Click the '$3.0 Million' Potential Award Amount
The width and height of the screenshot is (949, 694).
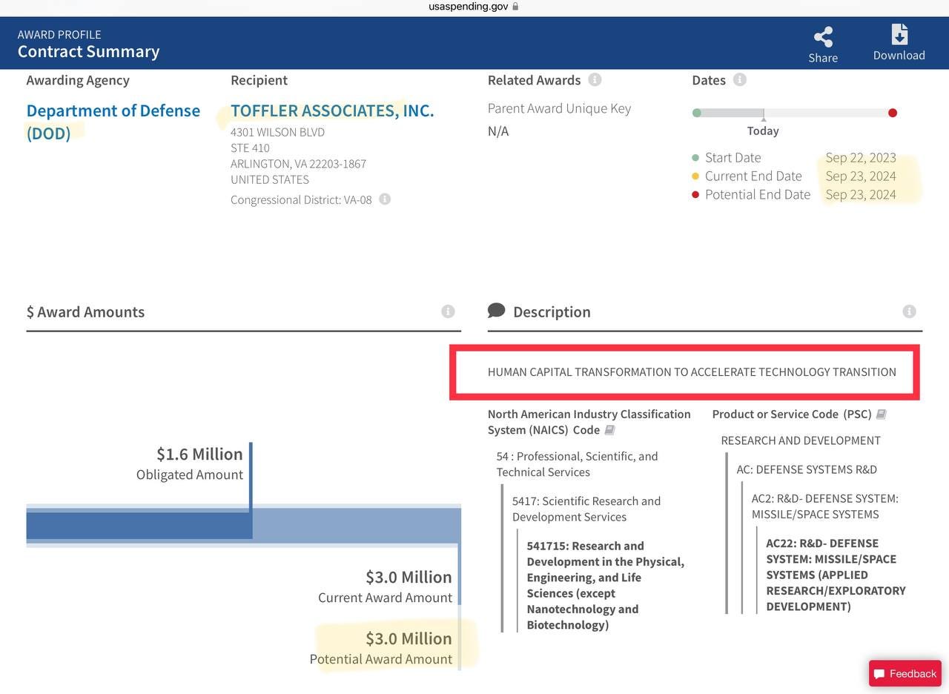point(409,638)
